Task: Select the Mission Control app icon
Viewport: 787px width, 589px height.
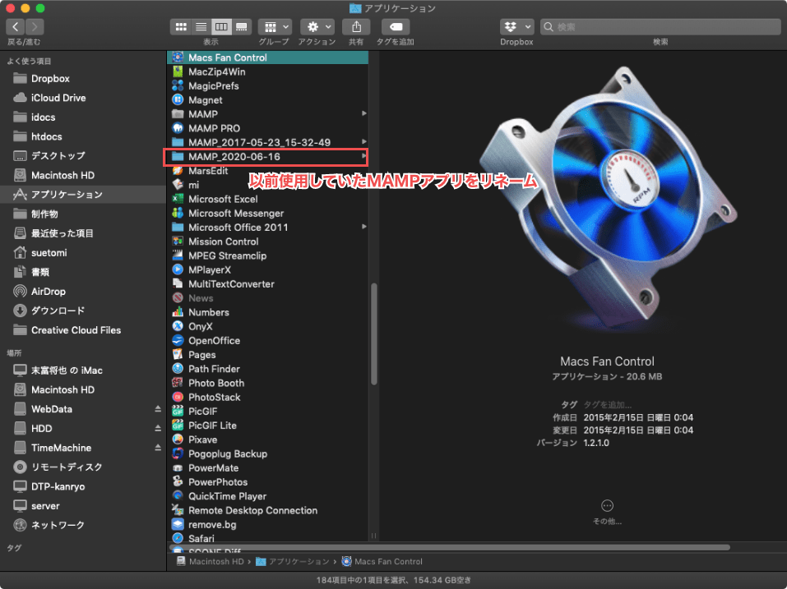Action: tap(178, 242)
